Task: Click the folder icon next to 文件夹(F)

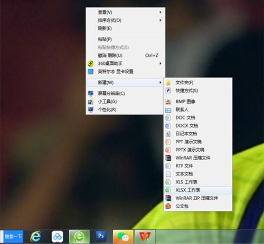Action: [168, 82]
